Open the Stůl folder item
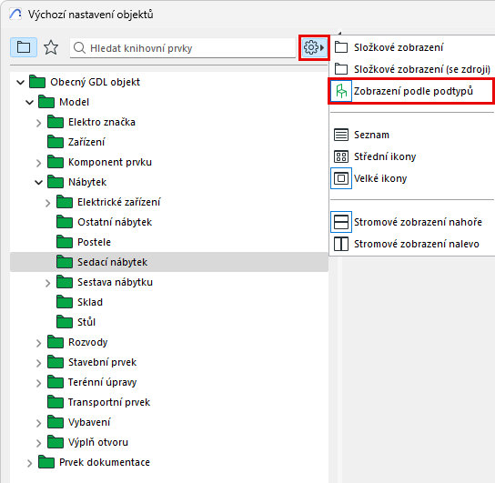The width and height of the screenshot is (495, 483). pyautogui.click(x=86, y=322)
